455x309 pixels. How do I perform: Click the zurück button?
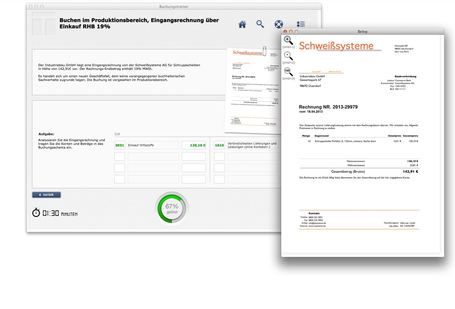point(46,195)
